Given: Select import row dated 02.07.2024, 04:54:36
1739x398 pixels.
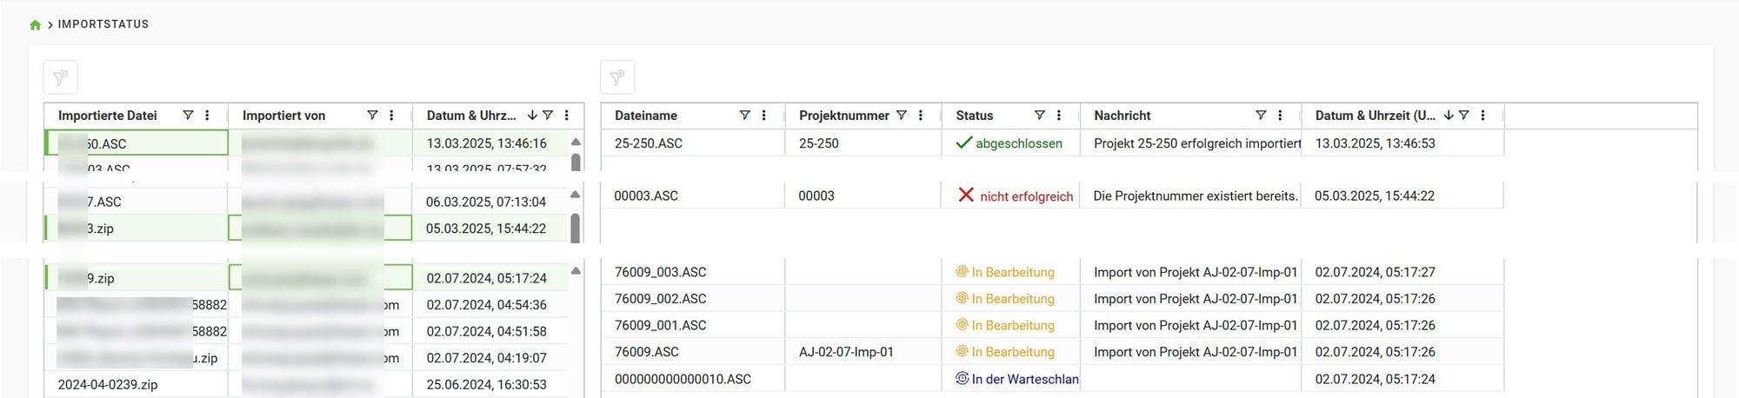Looking at the screenshot, I should (x=307, y=304).
